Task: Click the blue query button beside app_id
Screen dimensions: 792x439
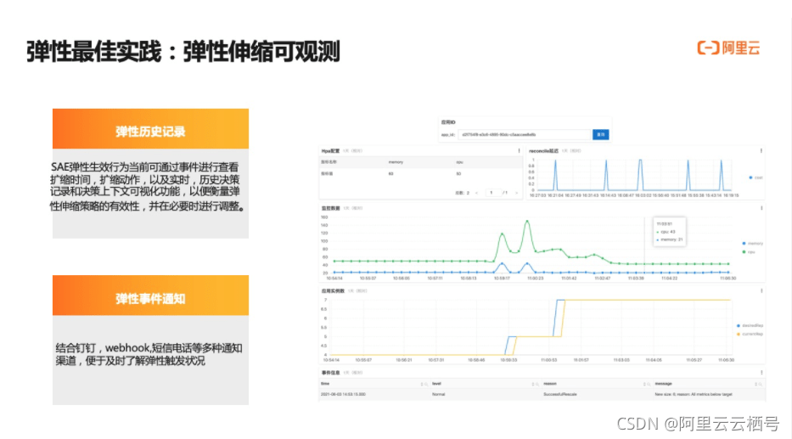Action: coord(600,134)
